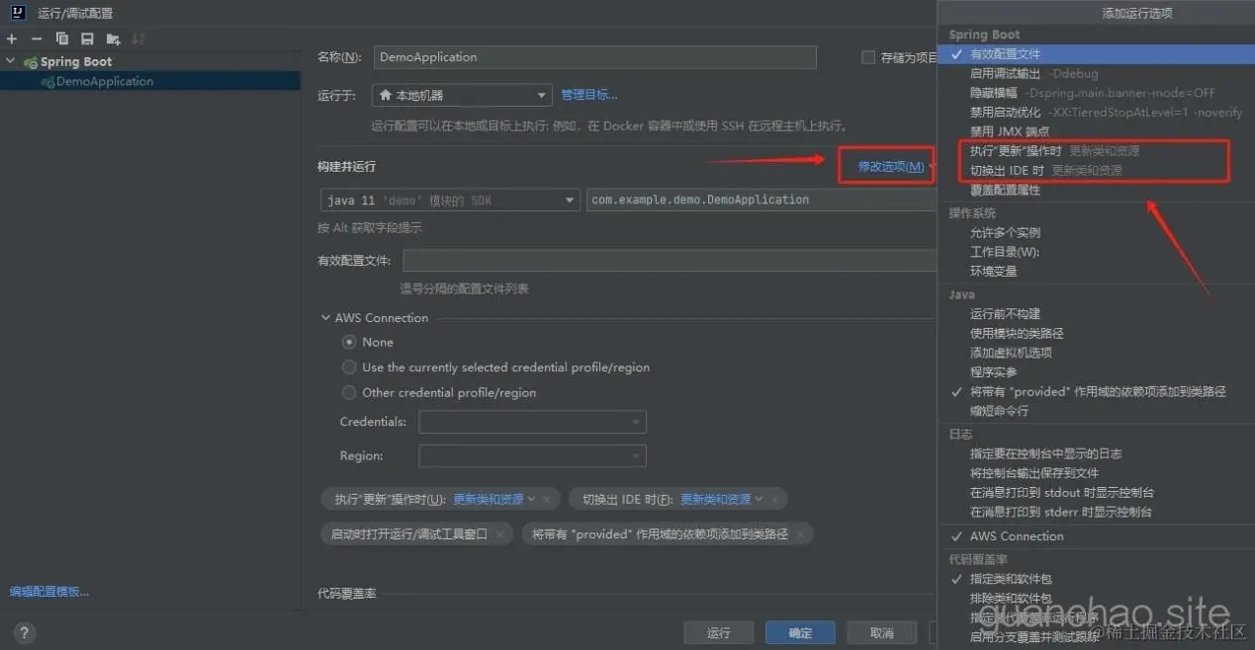The height and width of the screenshot is (650, 1255).
Task: Choose stderr 时显示控制台 option
Action: [1096, 512]
